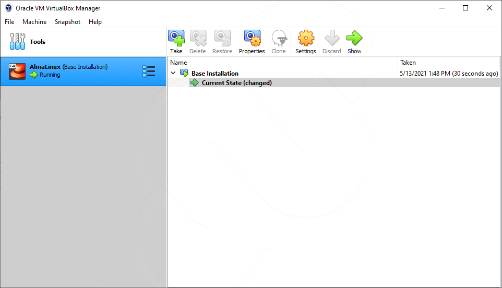The width and height of the screenshot is (502, 288).
Task: Collapse the Base Installation snapshot tree
Action: (x=173, y=73)
